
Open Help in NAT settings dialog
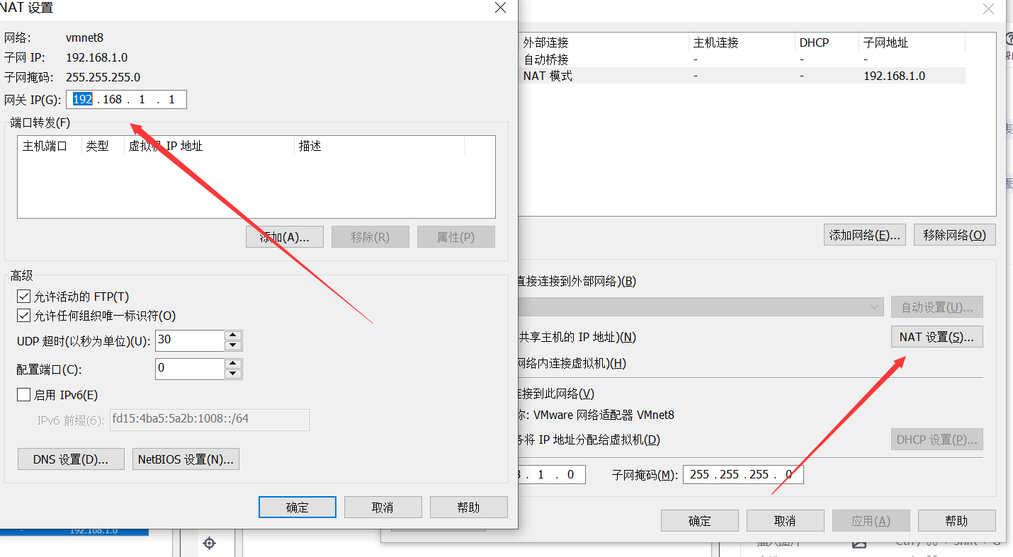tap(469, 507)
